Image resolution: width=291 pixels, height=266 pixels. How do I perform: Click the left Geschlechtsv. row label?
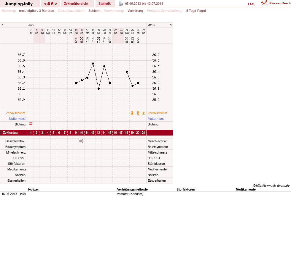click(x=15, y=141)
